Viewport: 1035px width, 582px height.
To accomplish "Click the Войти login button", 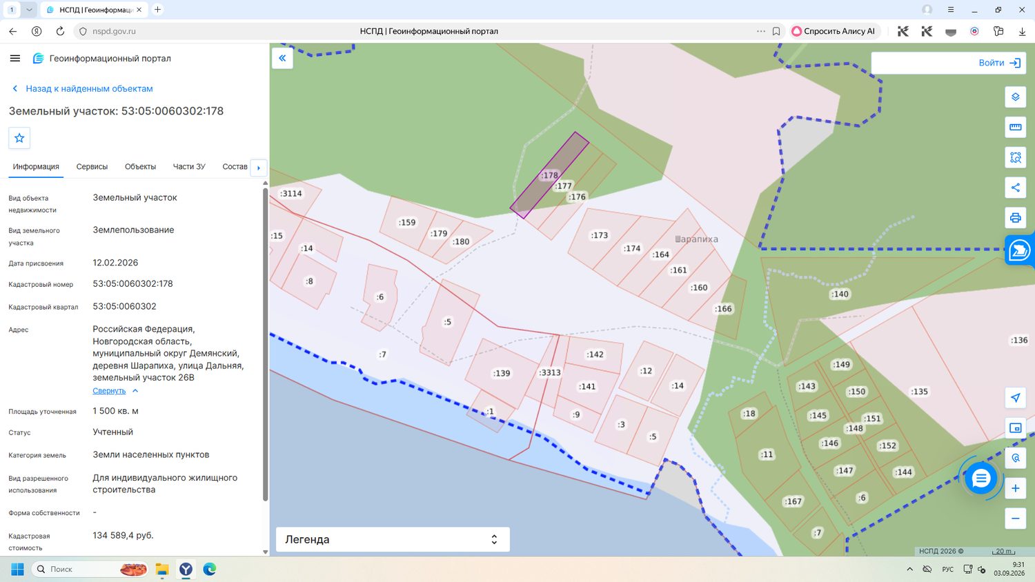I will point(999,63).
